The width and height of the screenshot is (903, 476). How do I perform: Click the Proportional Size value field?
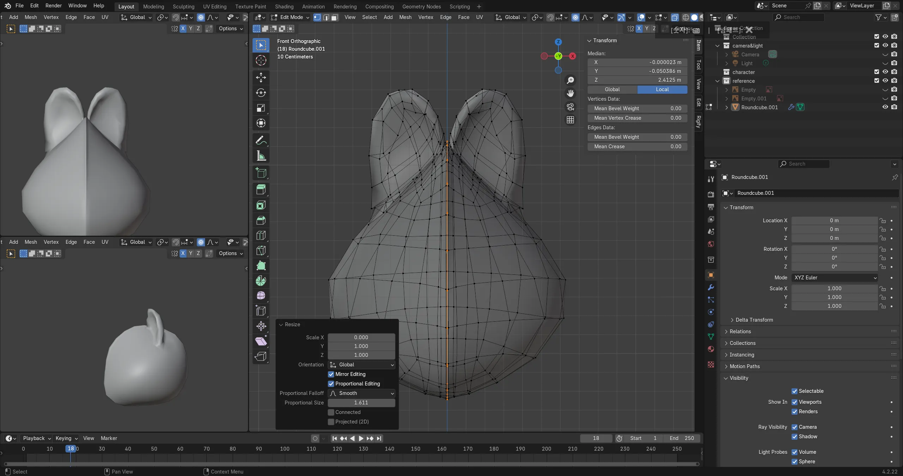(361, 403)
